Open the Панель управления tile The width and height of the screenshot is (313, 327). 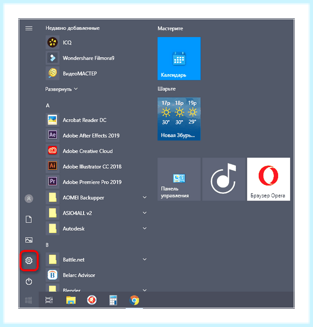pos(179,179)
